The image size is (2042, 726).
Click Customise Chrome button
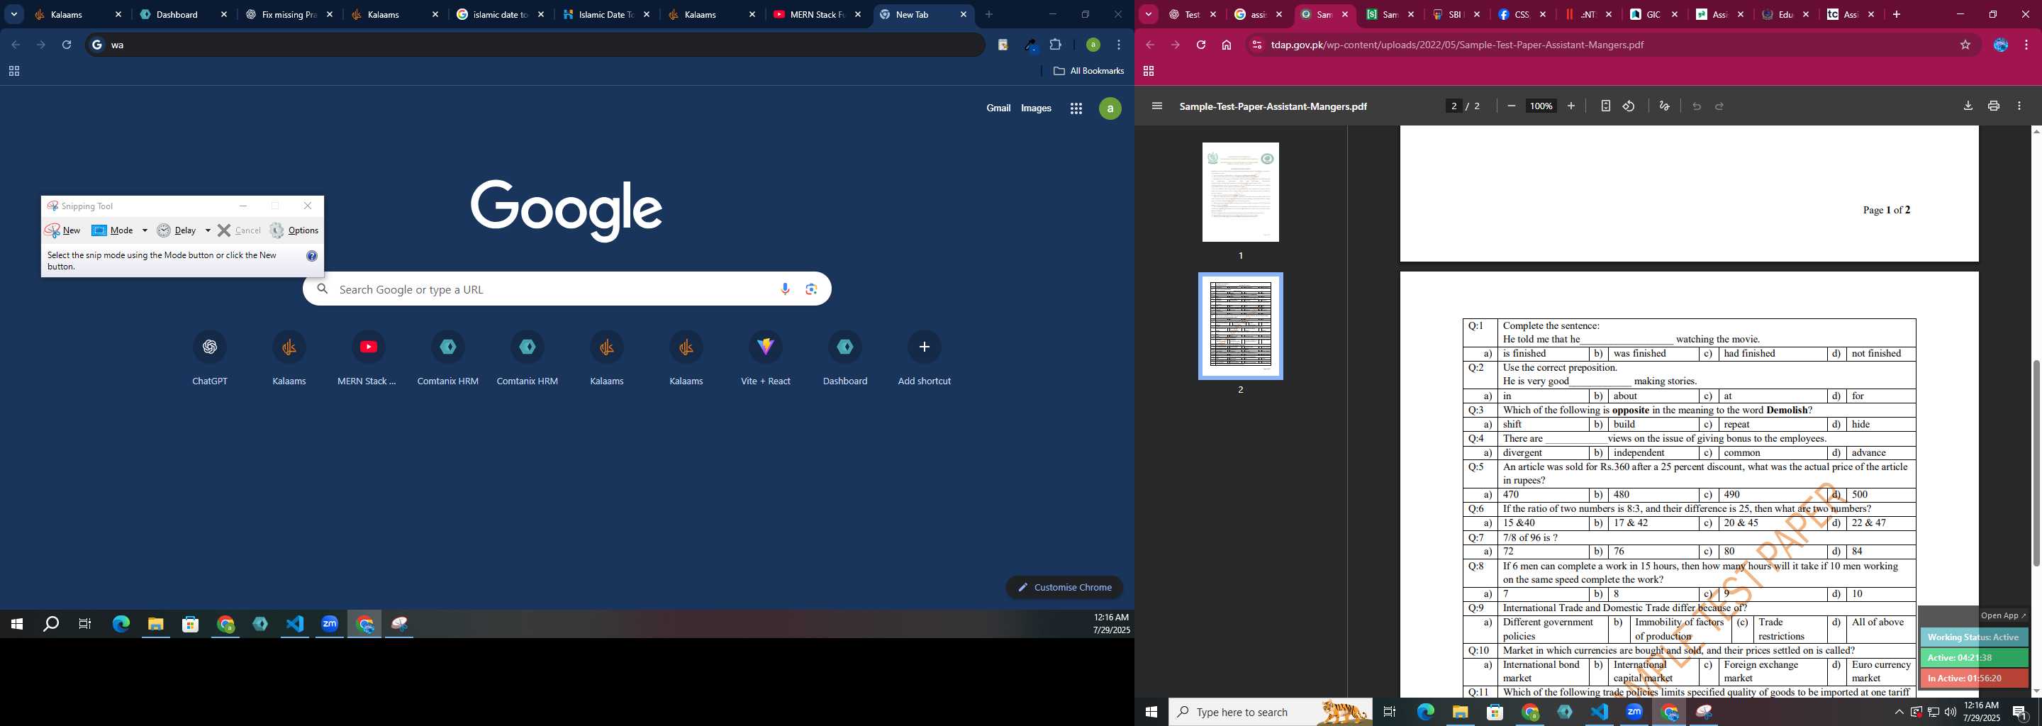1064,587
